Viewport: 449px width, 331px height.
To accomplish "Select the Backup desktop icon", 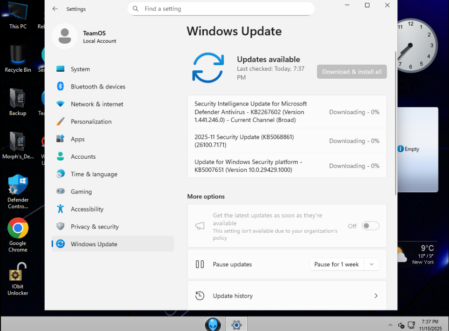I will pyautogui.click(x=18, y=102).
